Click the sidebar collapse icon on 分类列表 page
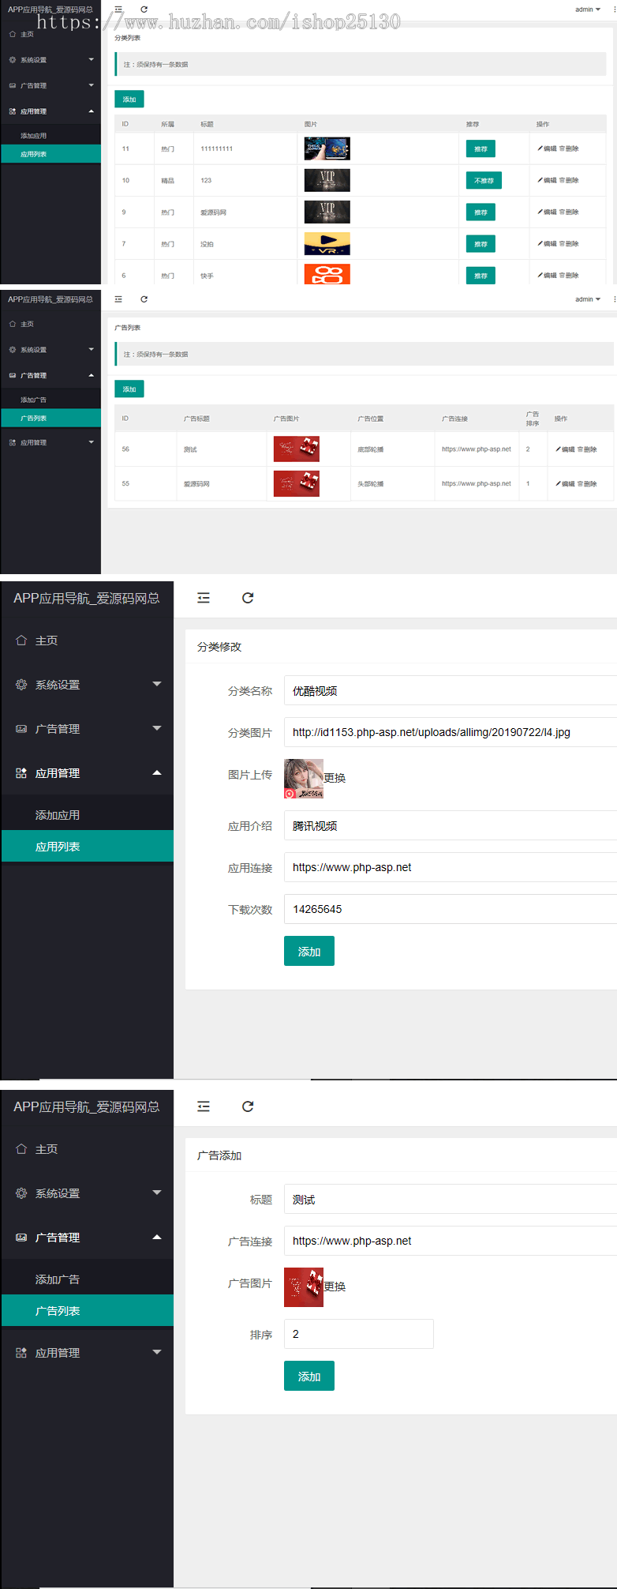This screenshot has height=1589, width=617. [118, 9]
